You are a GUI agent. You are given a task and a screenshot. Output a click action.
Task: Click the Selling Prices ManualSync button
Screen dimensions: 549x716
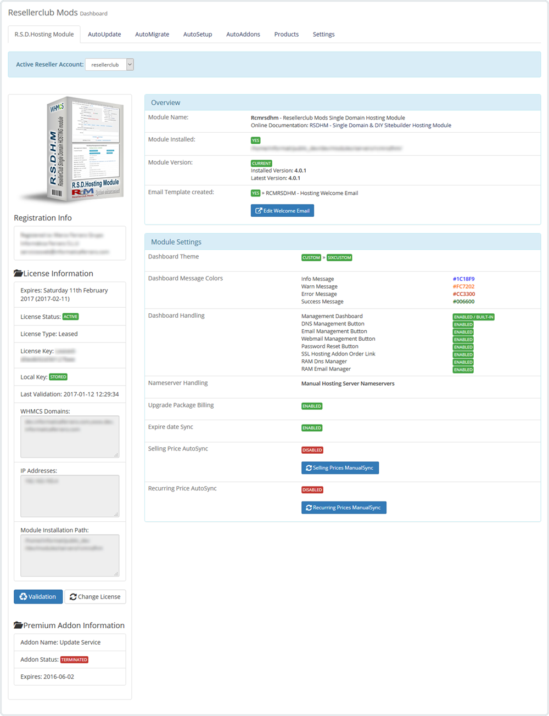coord(340,468)
